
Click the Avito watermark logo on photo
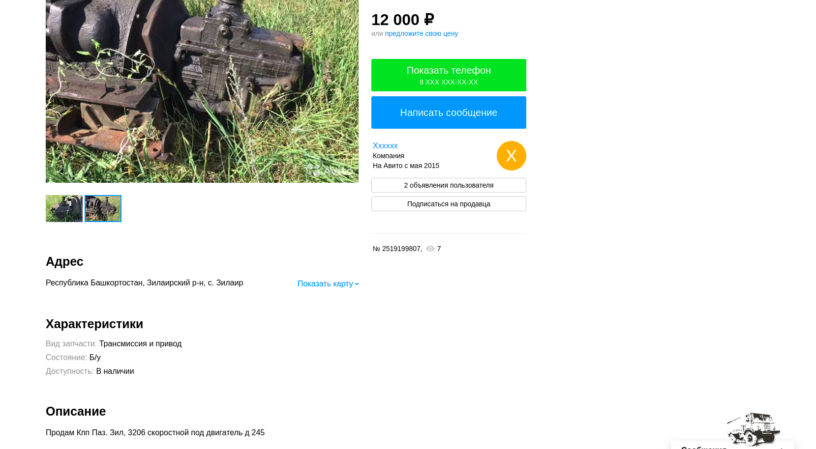tap(330, 170)
